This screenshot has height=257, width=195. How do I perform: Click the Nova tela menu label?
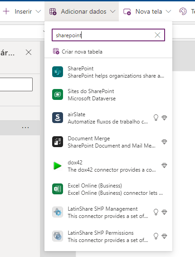[149, 12]
